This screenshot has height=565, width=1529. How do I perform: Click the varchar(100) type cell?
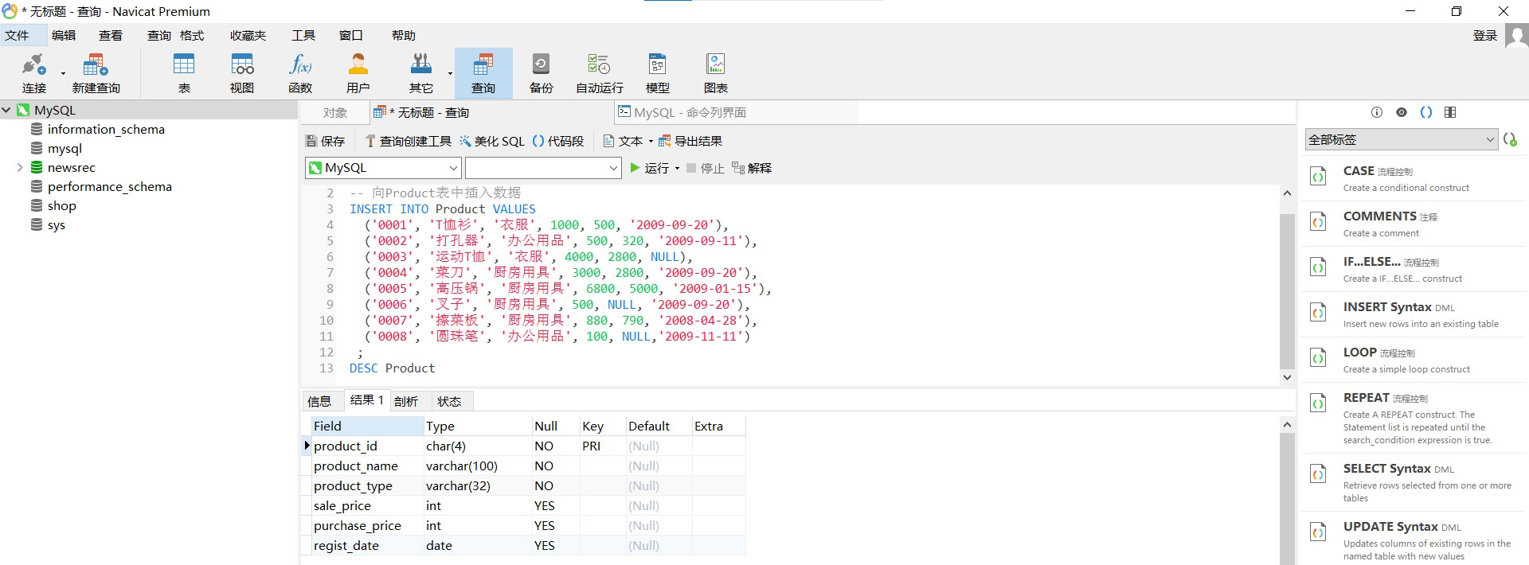(477, 466)
